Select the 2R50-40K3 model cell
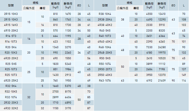190x111 pixels. [x=105, y=75]
